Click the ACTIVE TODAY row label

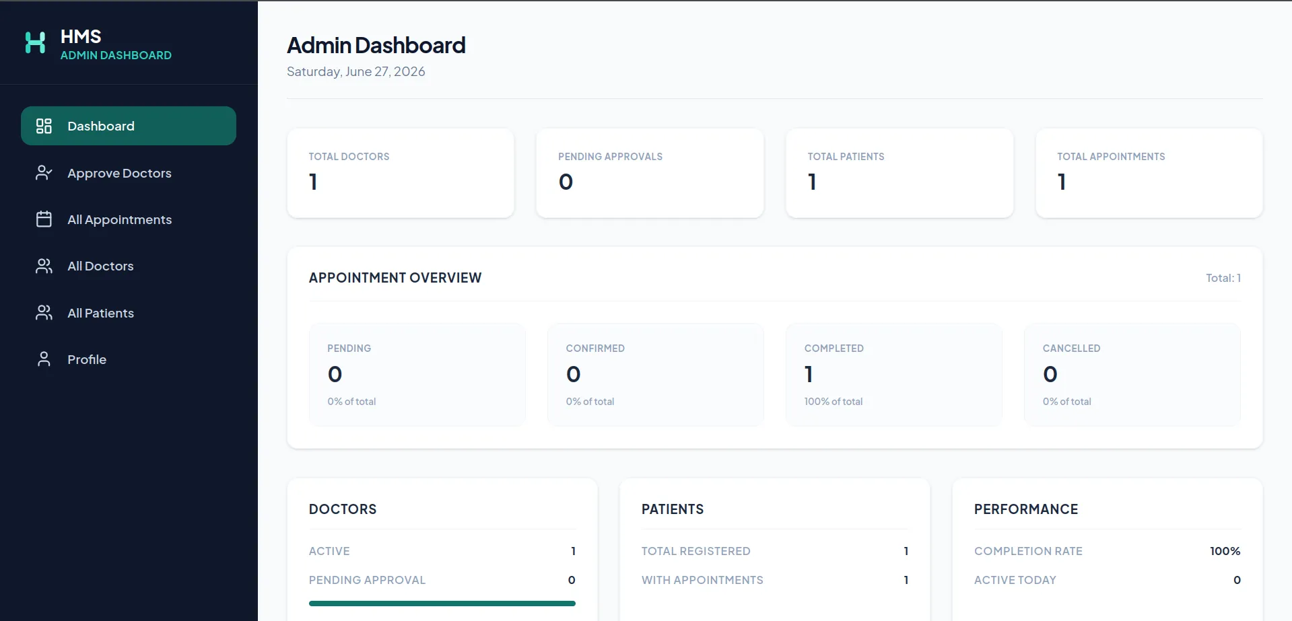(1015, 580)
